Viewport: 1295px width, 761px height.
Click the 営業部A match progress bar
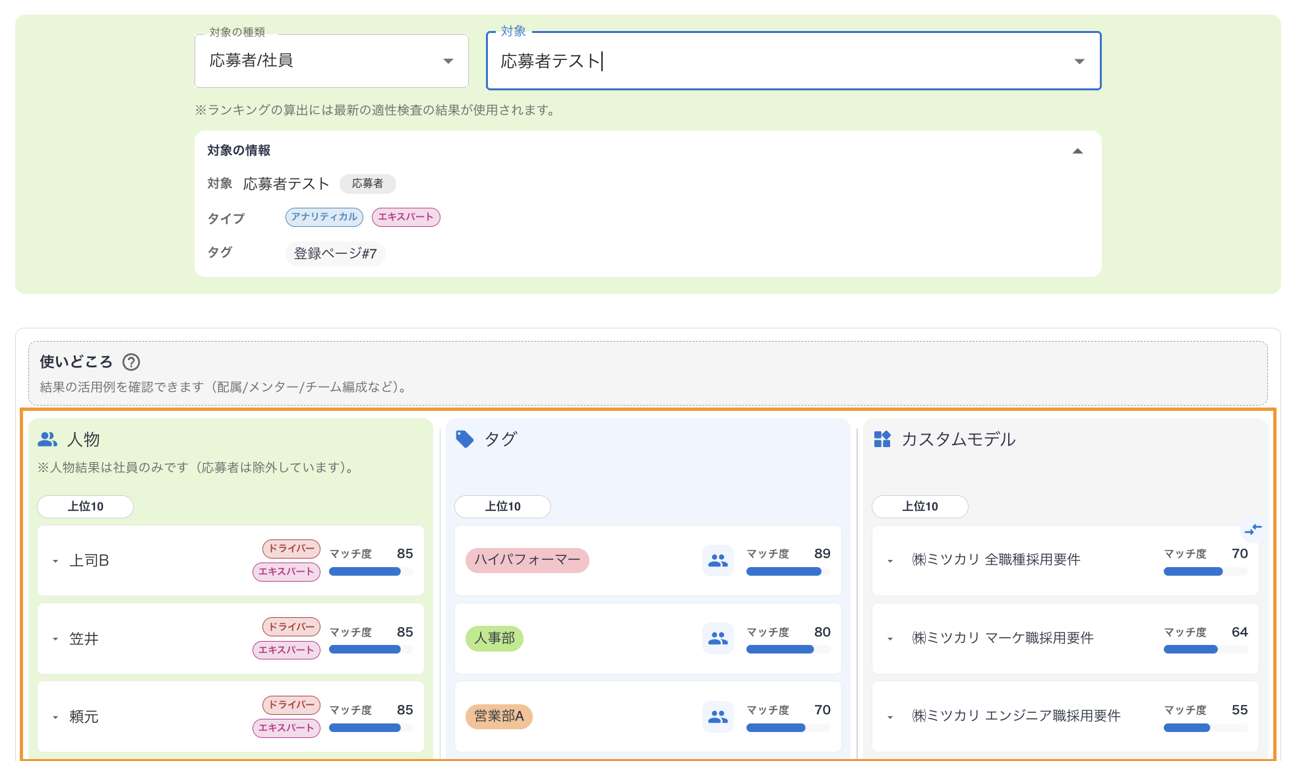[x=788, y=728]
